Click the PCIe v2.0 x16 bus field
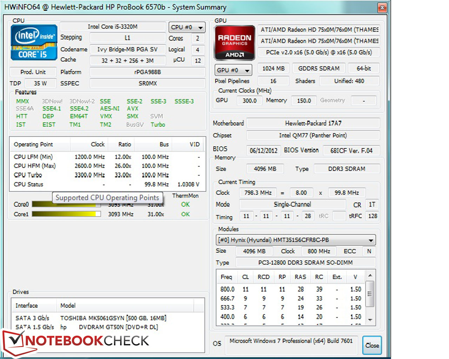The image size is (449, 359). click(319, 53)
